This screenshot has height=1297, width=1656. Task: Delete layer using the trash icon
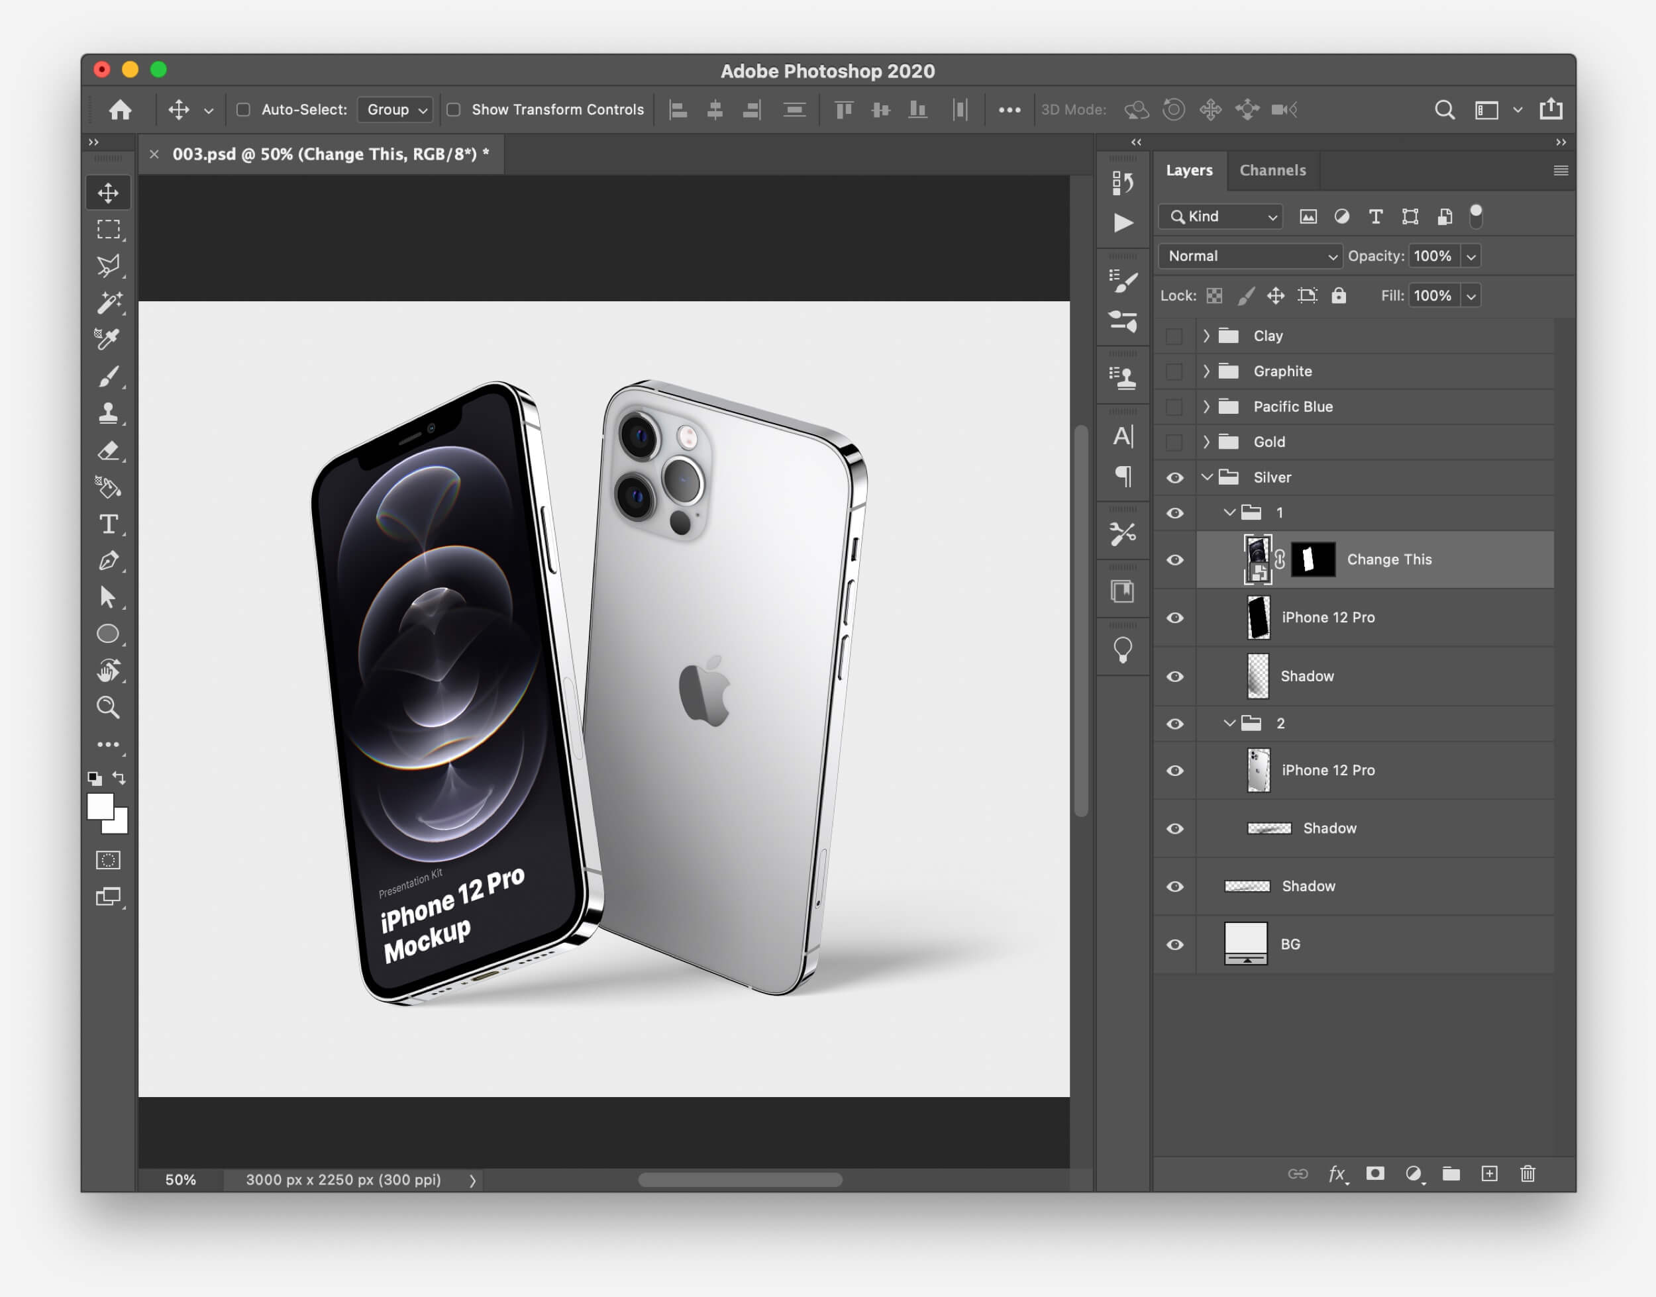pos(1527,1174)
